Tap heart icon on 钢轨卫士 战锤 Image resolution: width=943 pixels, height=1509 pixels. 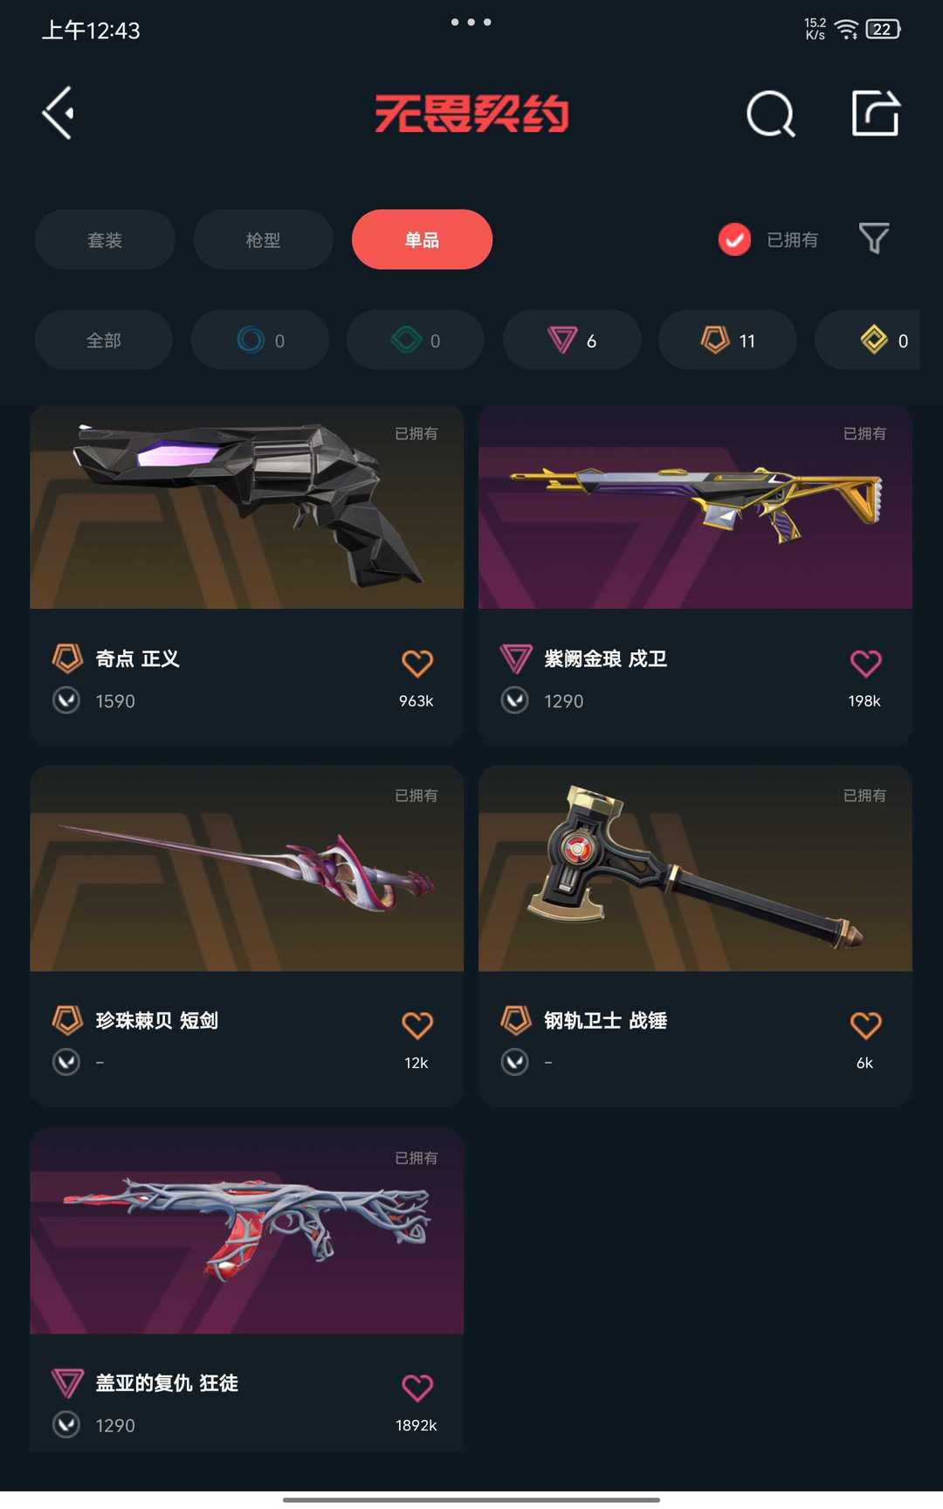[x=865, y=1025]
